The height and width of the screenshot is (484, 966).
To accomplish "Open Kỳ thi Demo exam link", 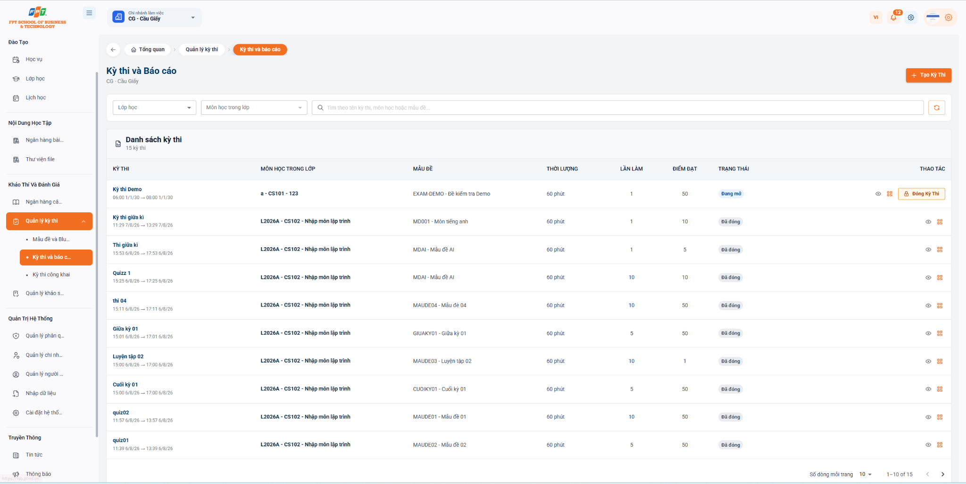I will click(x=127, y=189).
